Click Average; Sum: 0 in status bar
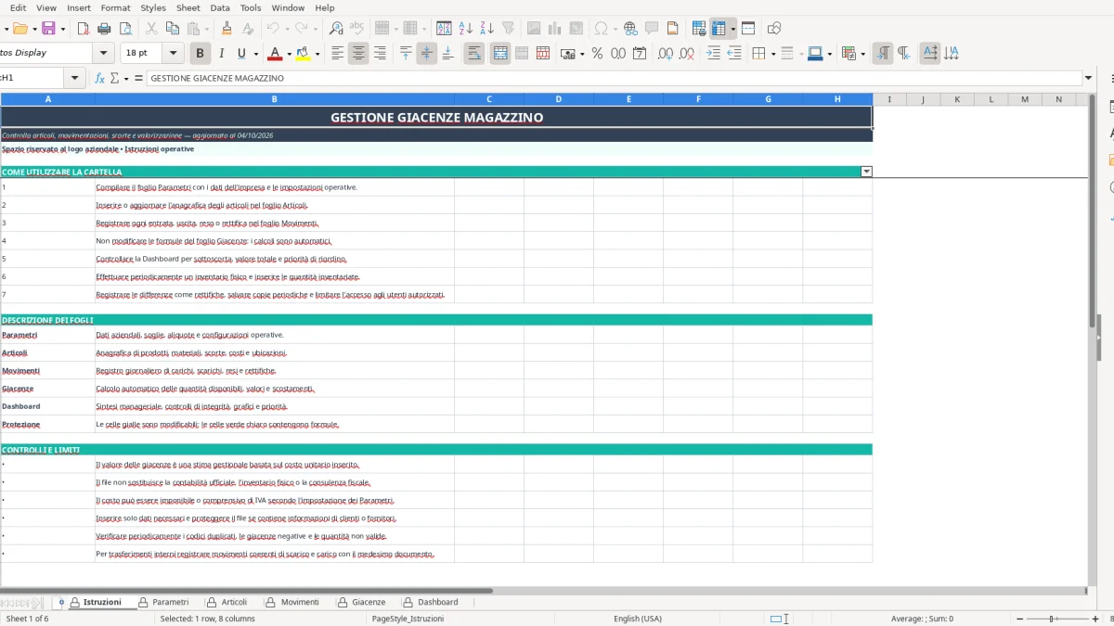 pos(922,619)
